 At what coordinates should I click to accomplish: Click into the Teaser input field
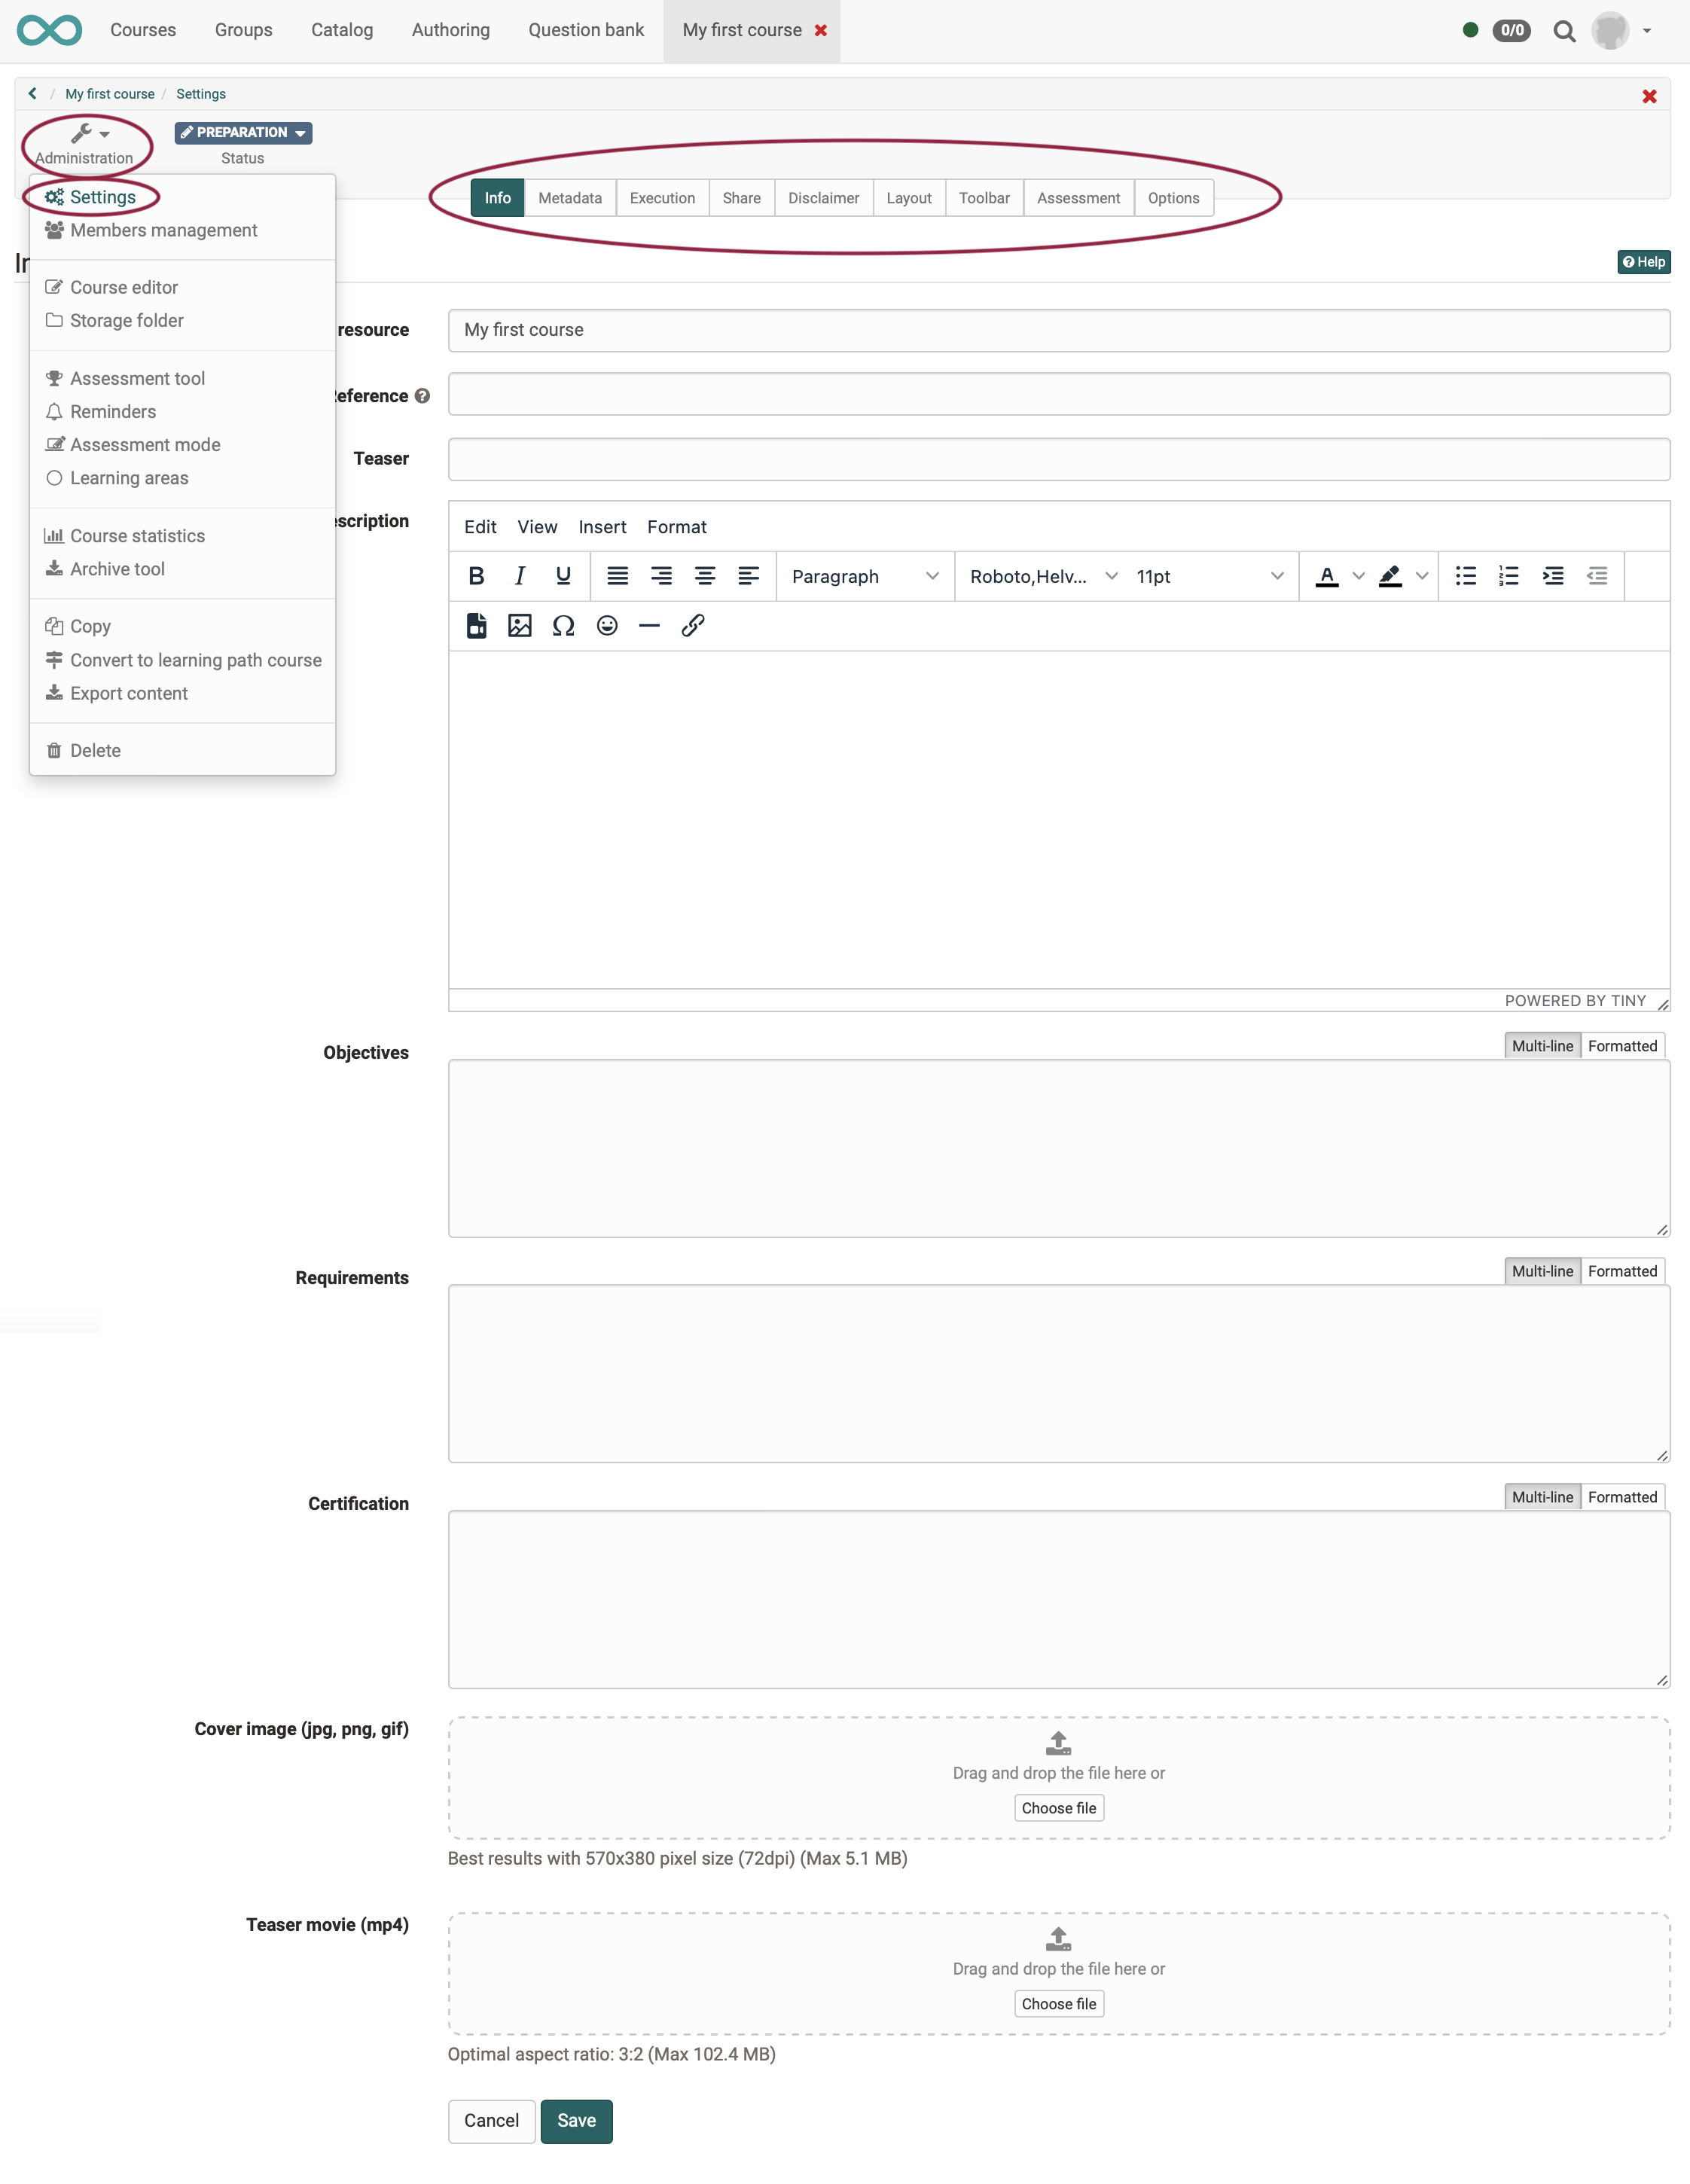click(1058, 459)
